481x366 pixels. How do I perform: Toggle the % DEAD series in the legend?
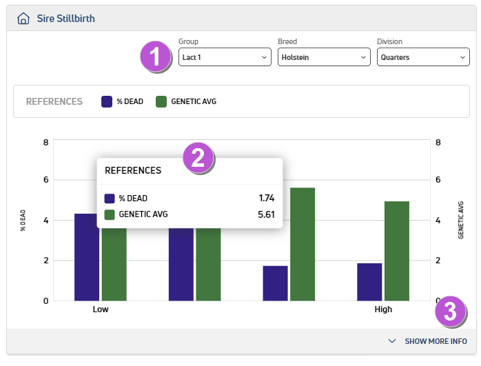pos(123,102)
